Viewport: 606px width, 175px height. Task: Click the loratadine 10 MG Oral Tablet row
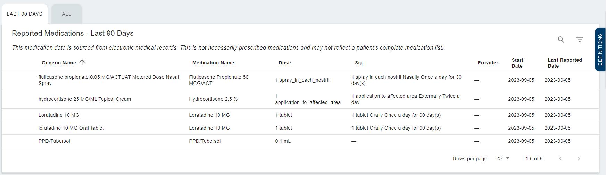71,128
